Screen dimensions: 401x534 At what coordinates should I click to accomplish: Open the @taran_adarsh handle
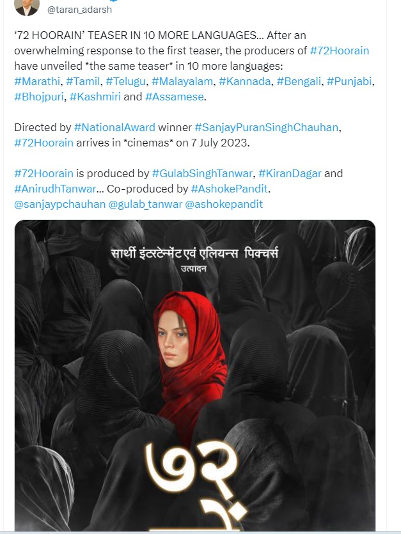coord(79,10)
